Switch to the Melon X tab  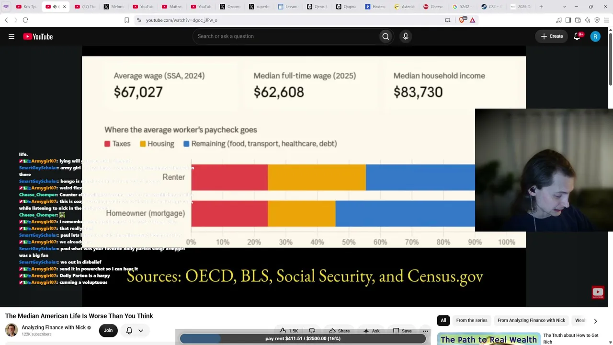tap(114, 7)
